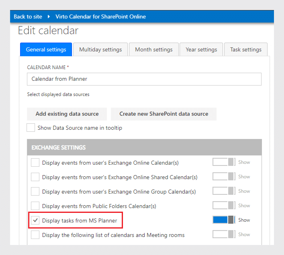This screenshot has height=255, width=284.
Task: Toggle Show switch for Exchange Online Calendar(s)
Action: [224, 162]
